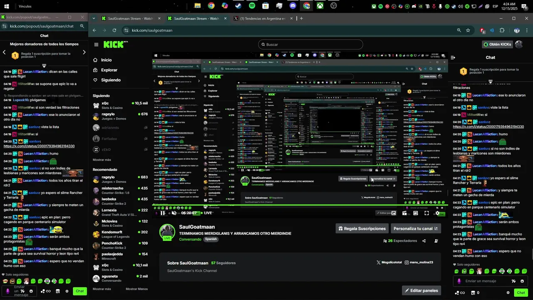Search icon in popout address bar
This screenshot has height=300, width=533.
click(x=82, y=26)
